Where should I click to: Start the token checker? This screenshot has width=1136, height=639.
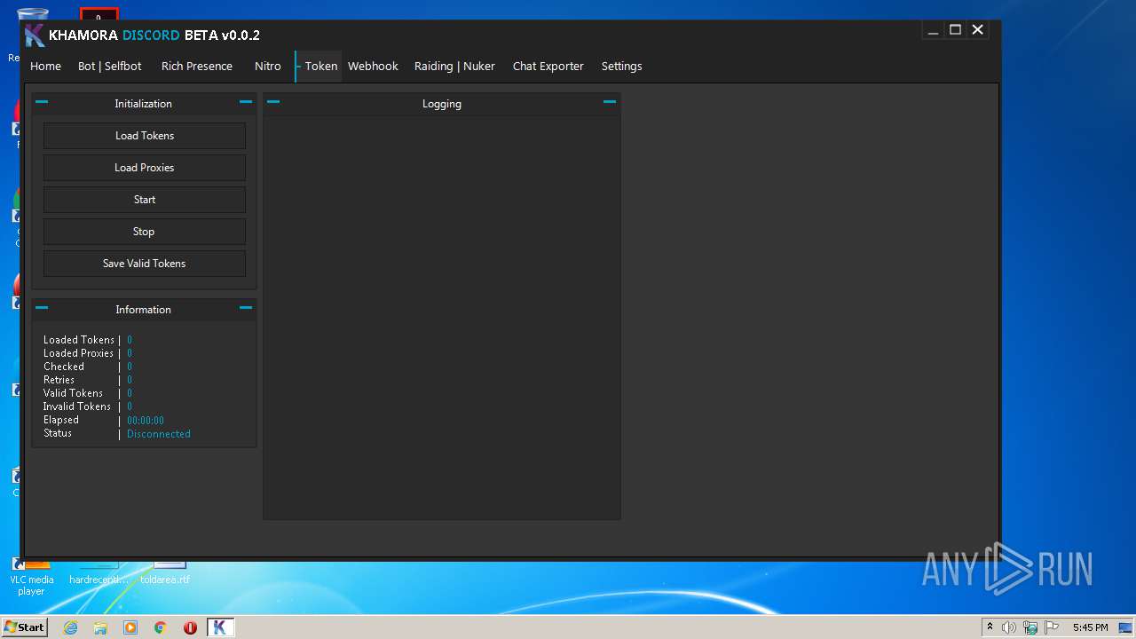pyautogui.click(x=145, y=200)
